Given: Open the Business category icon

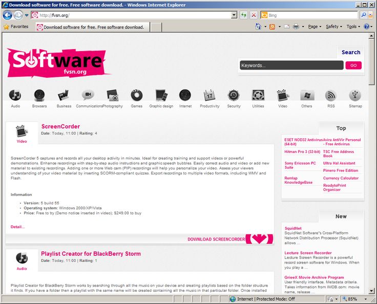Looking at the screenshot, I should pyautogui.click(x=64, y=95).
